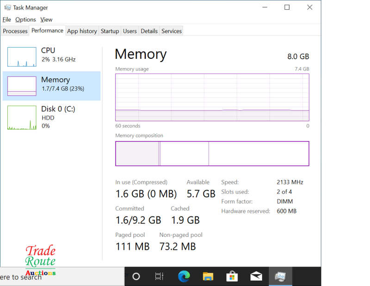Open Microsoft Edge from the taskbar
Screen dimensions: 370x286
point(184,276)
